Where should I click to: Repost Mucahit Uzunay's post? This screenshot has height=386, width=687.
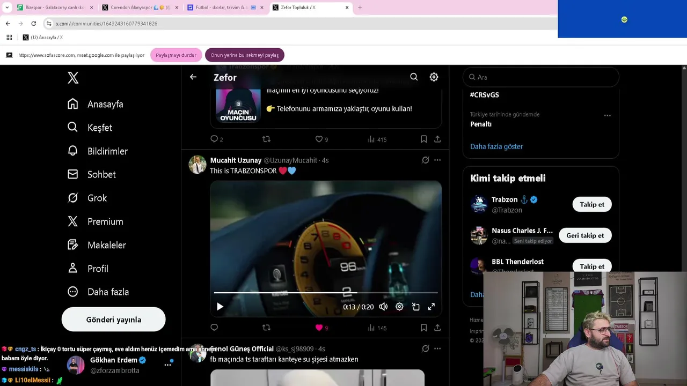[x=266, y=328]
